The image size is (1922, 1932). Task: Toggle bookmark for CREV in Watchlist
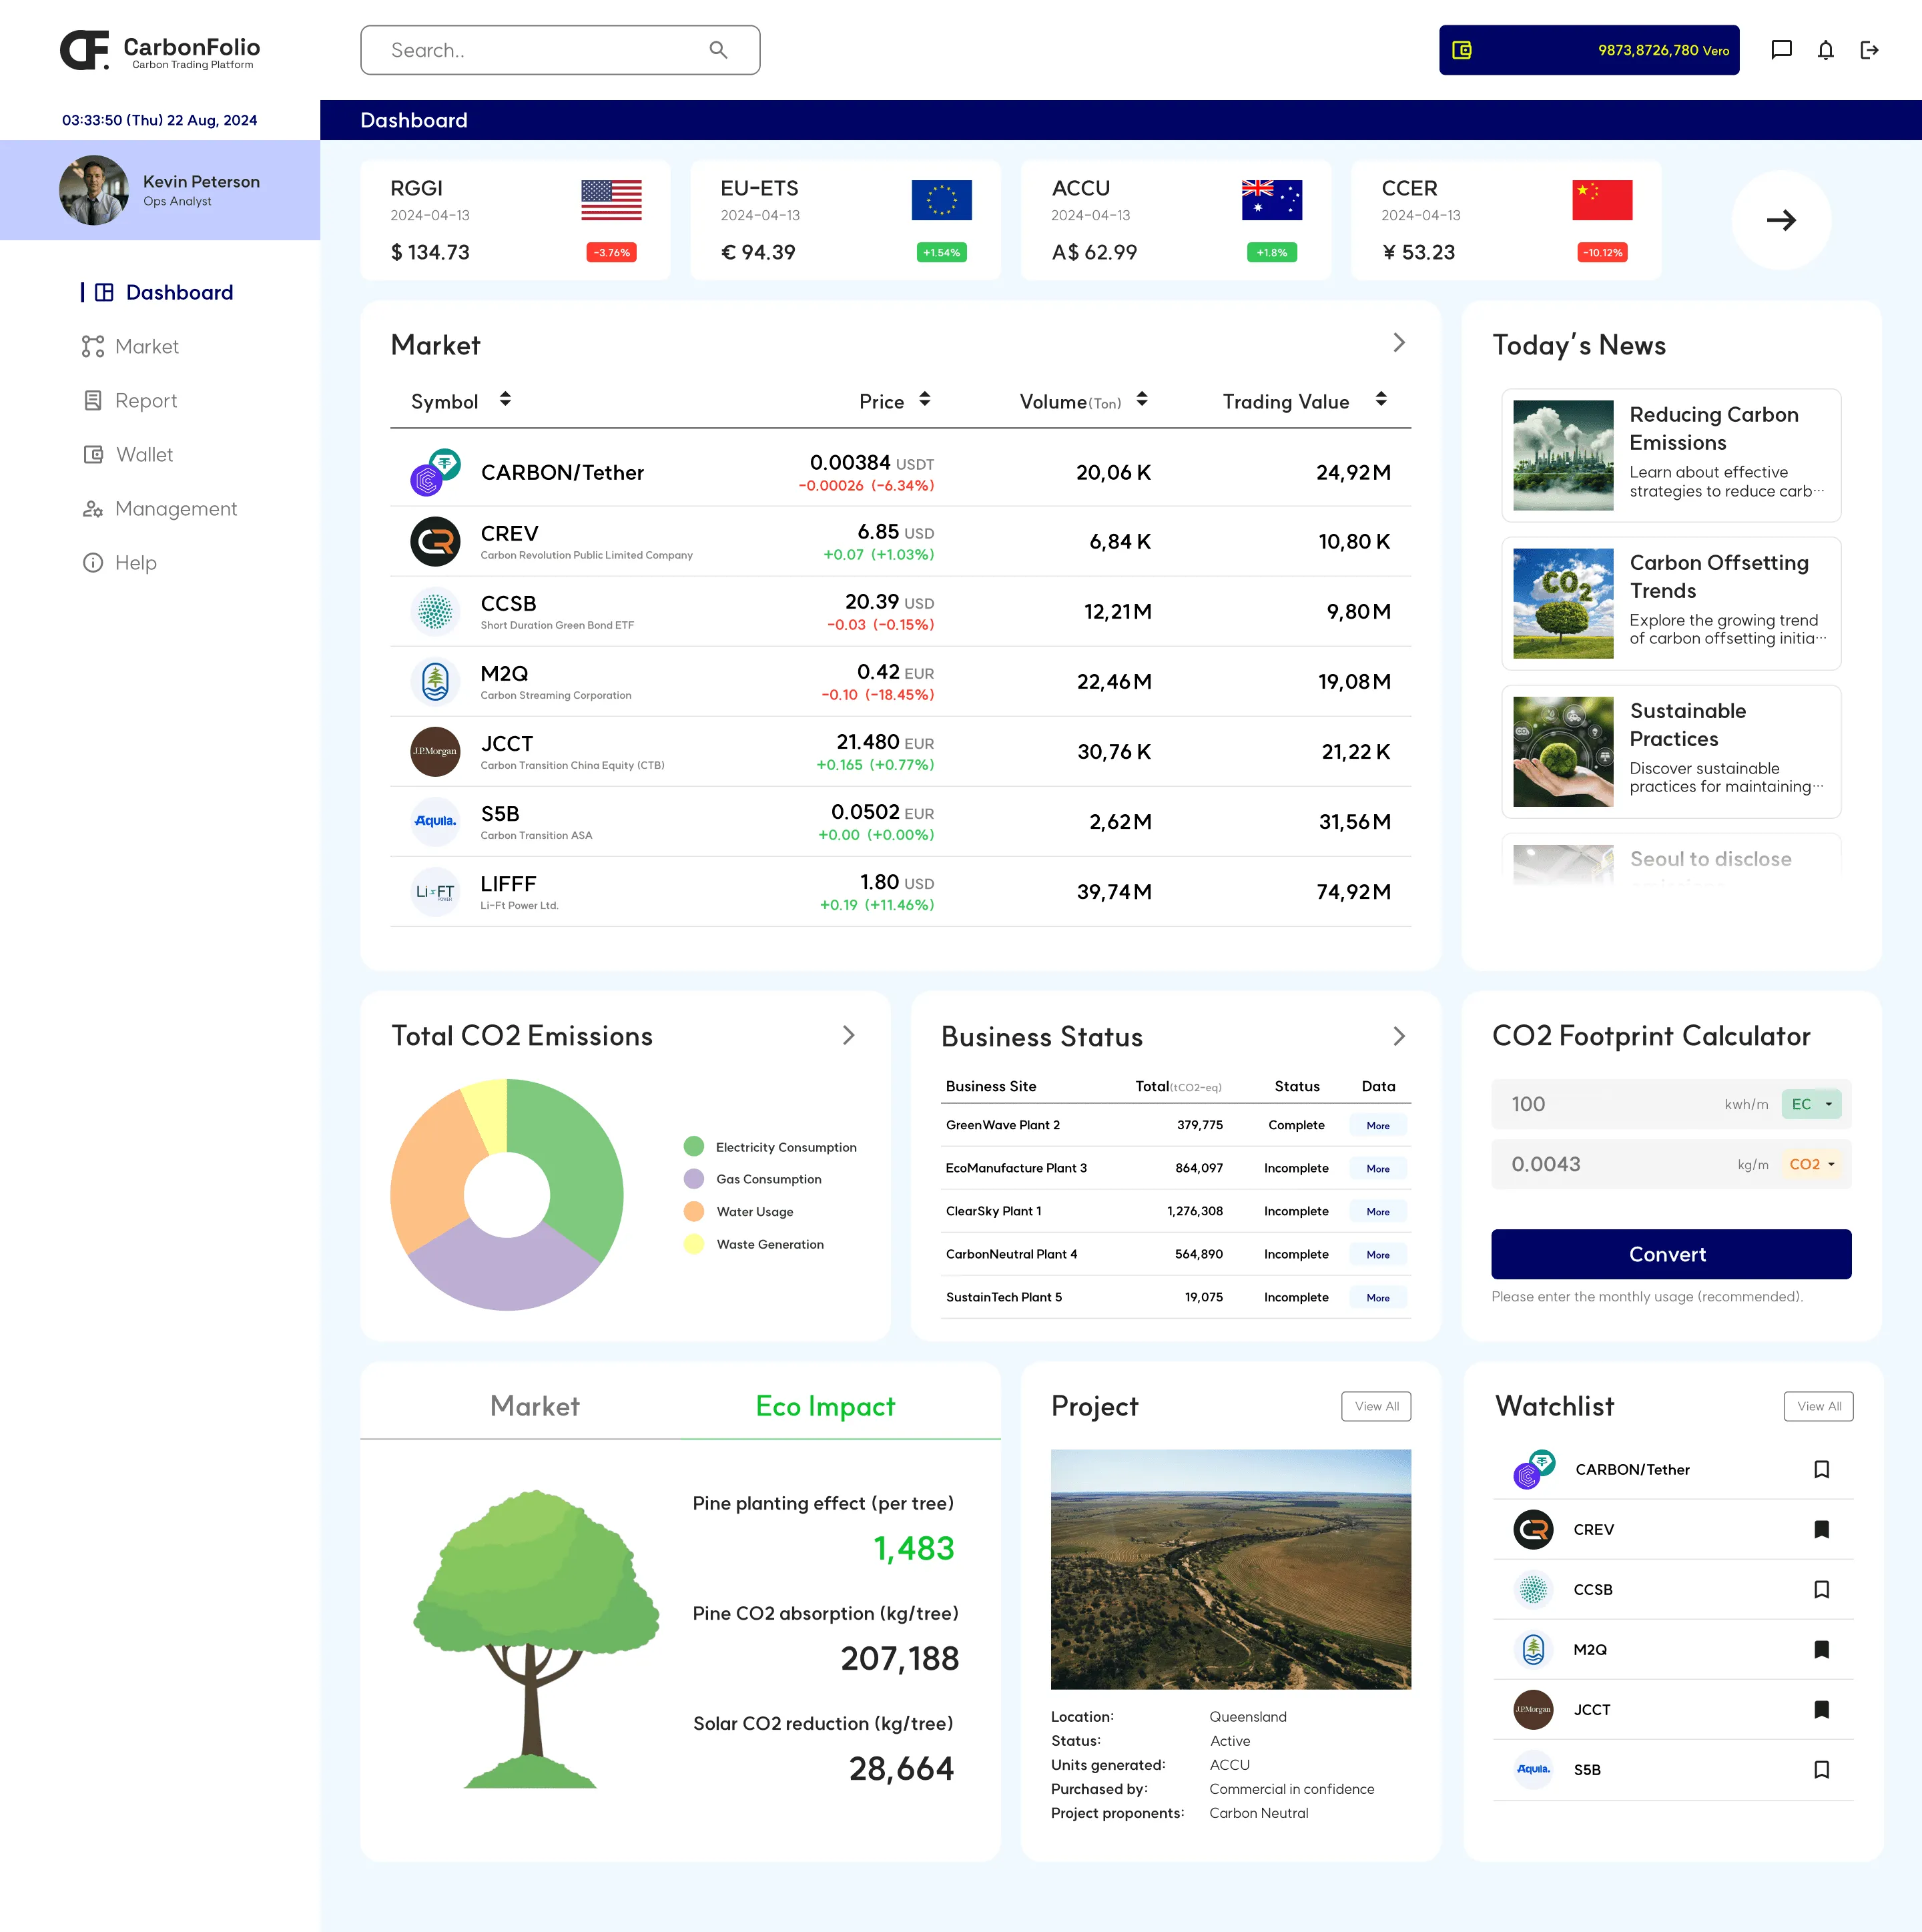click(1821, 1529)
